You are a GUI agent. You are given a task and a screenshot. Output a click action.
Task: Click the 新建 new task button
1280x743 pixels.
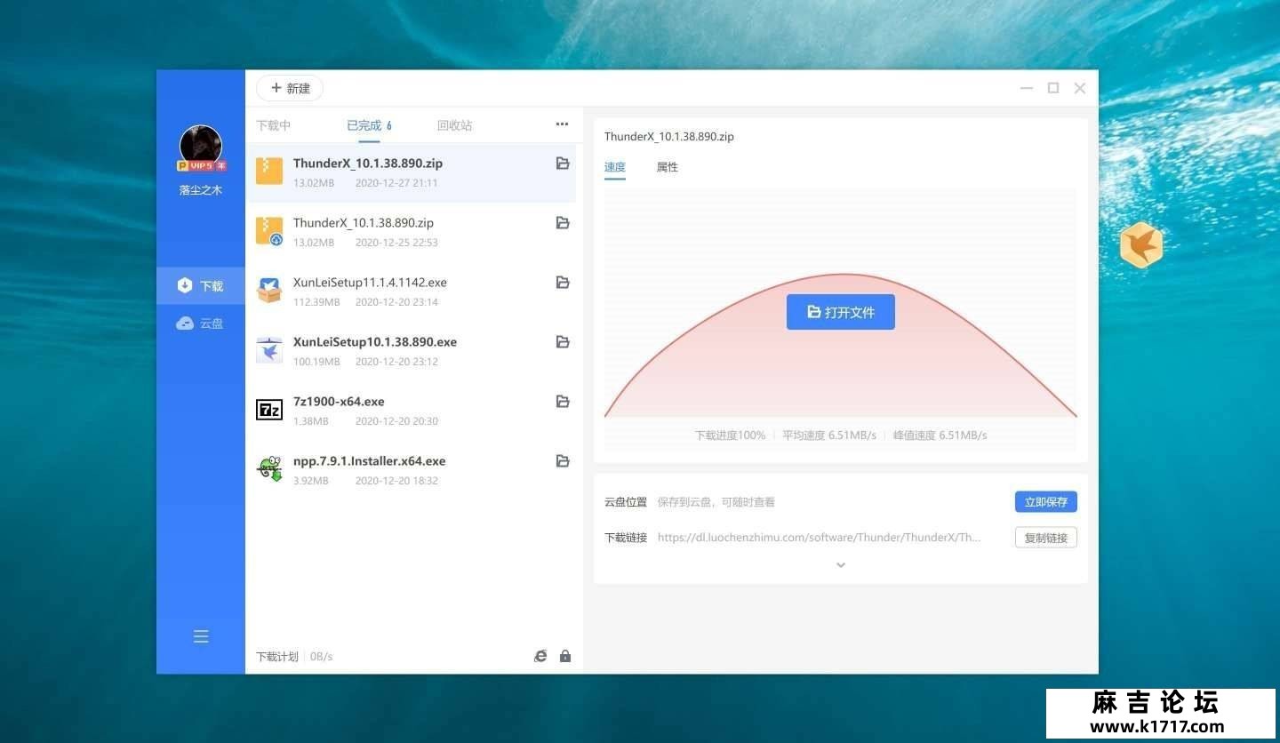290,88
